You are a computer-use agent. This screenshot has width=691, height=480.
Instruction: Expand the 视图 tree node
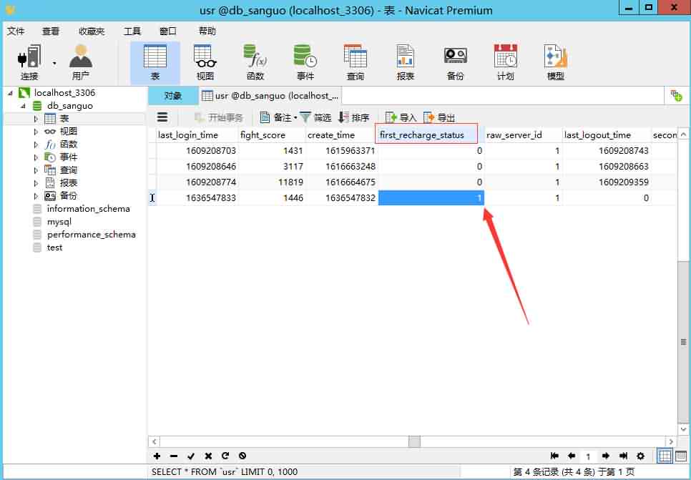coord(36,132)
